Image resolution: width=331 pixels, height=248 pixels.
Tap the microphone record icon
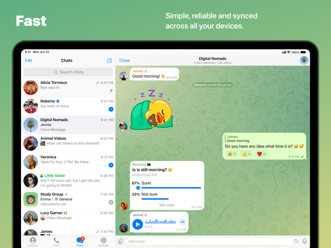[x=304, y=241]
